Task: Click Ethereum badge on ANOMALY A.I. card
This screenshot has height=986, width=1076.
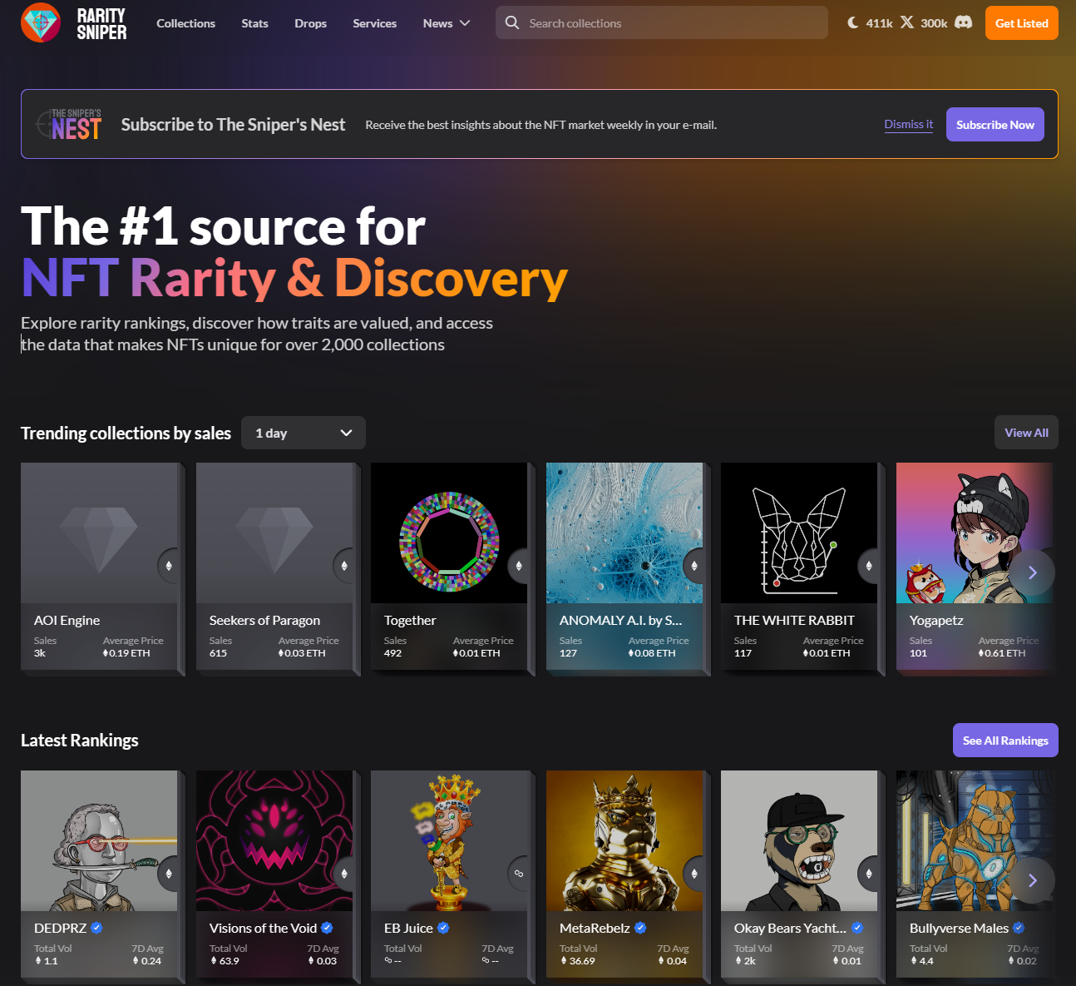Action: click(x=694, y=566)
